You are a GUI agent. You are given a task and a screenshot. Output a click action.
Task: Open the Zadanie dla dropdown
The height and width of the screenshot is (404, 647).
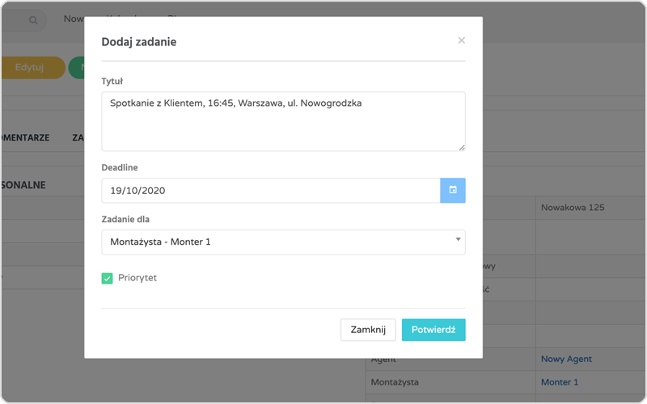click(x=275, y=242)
